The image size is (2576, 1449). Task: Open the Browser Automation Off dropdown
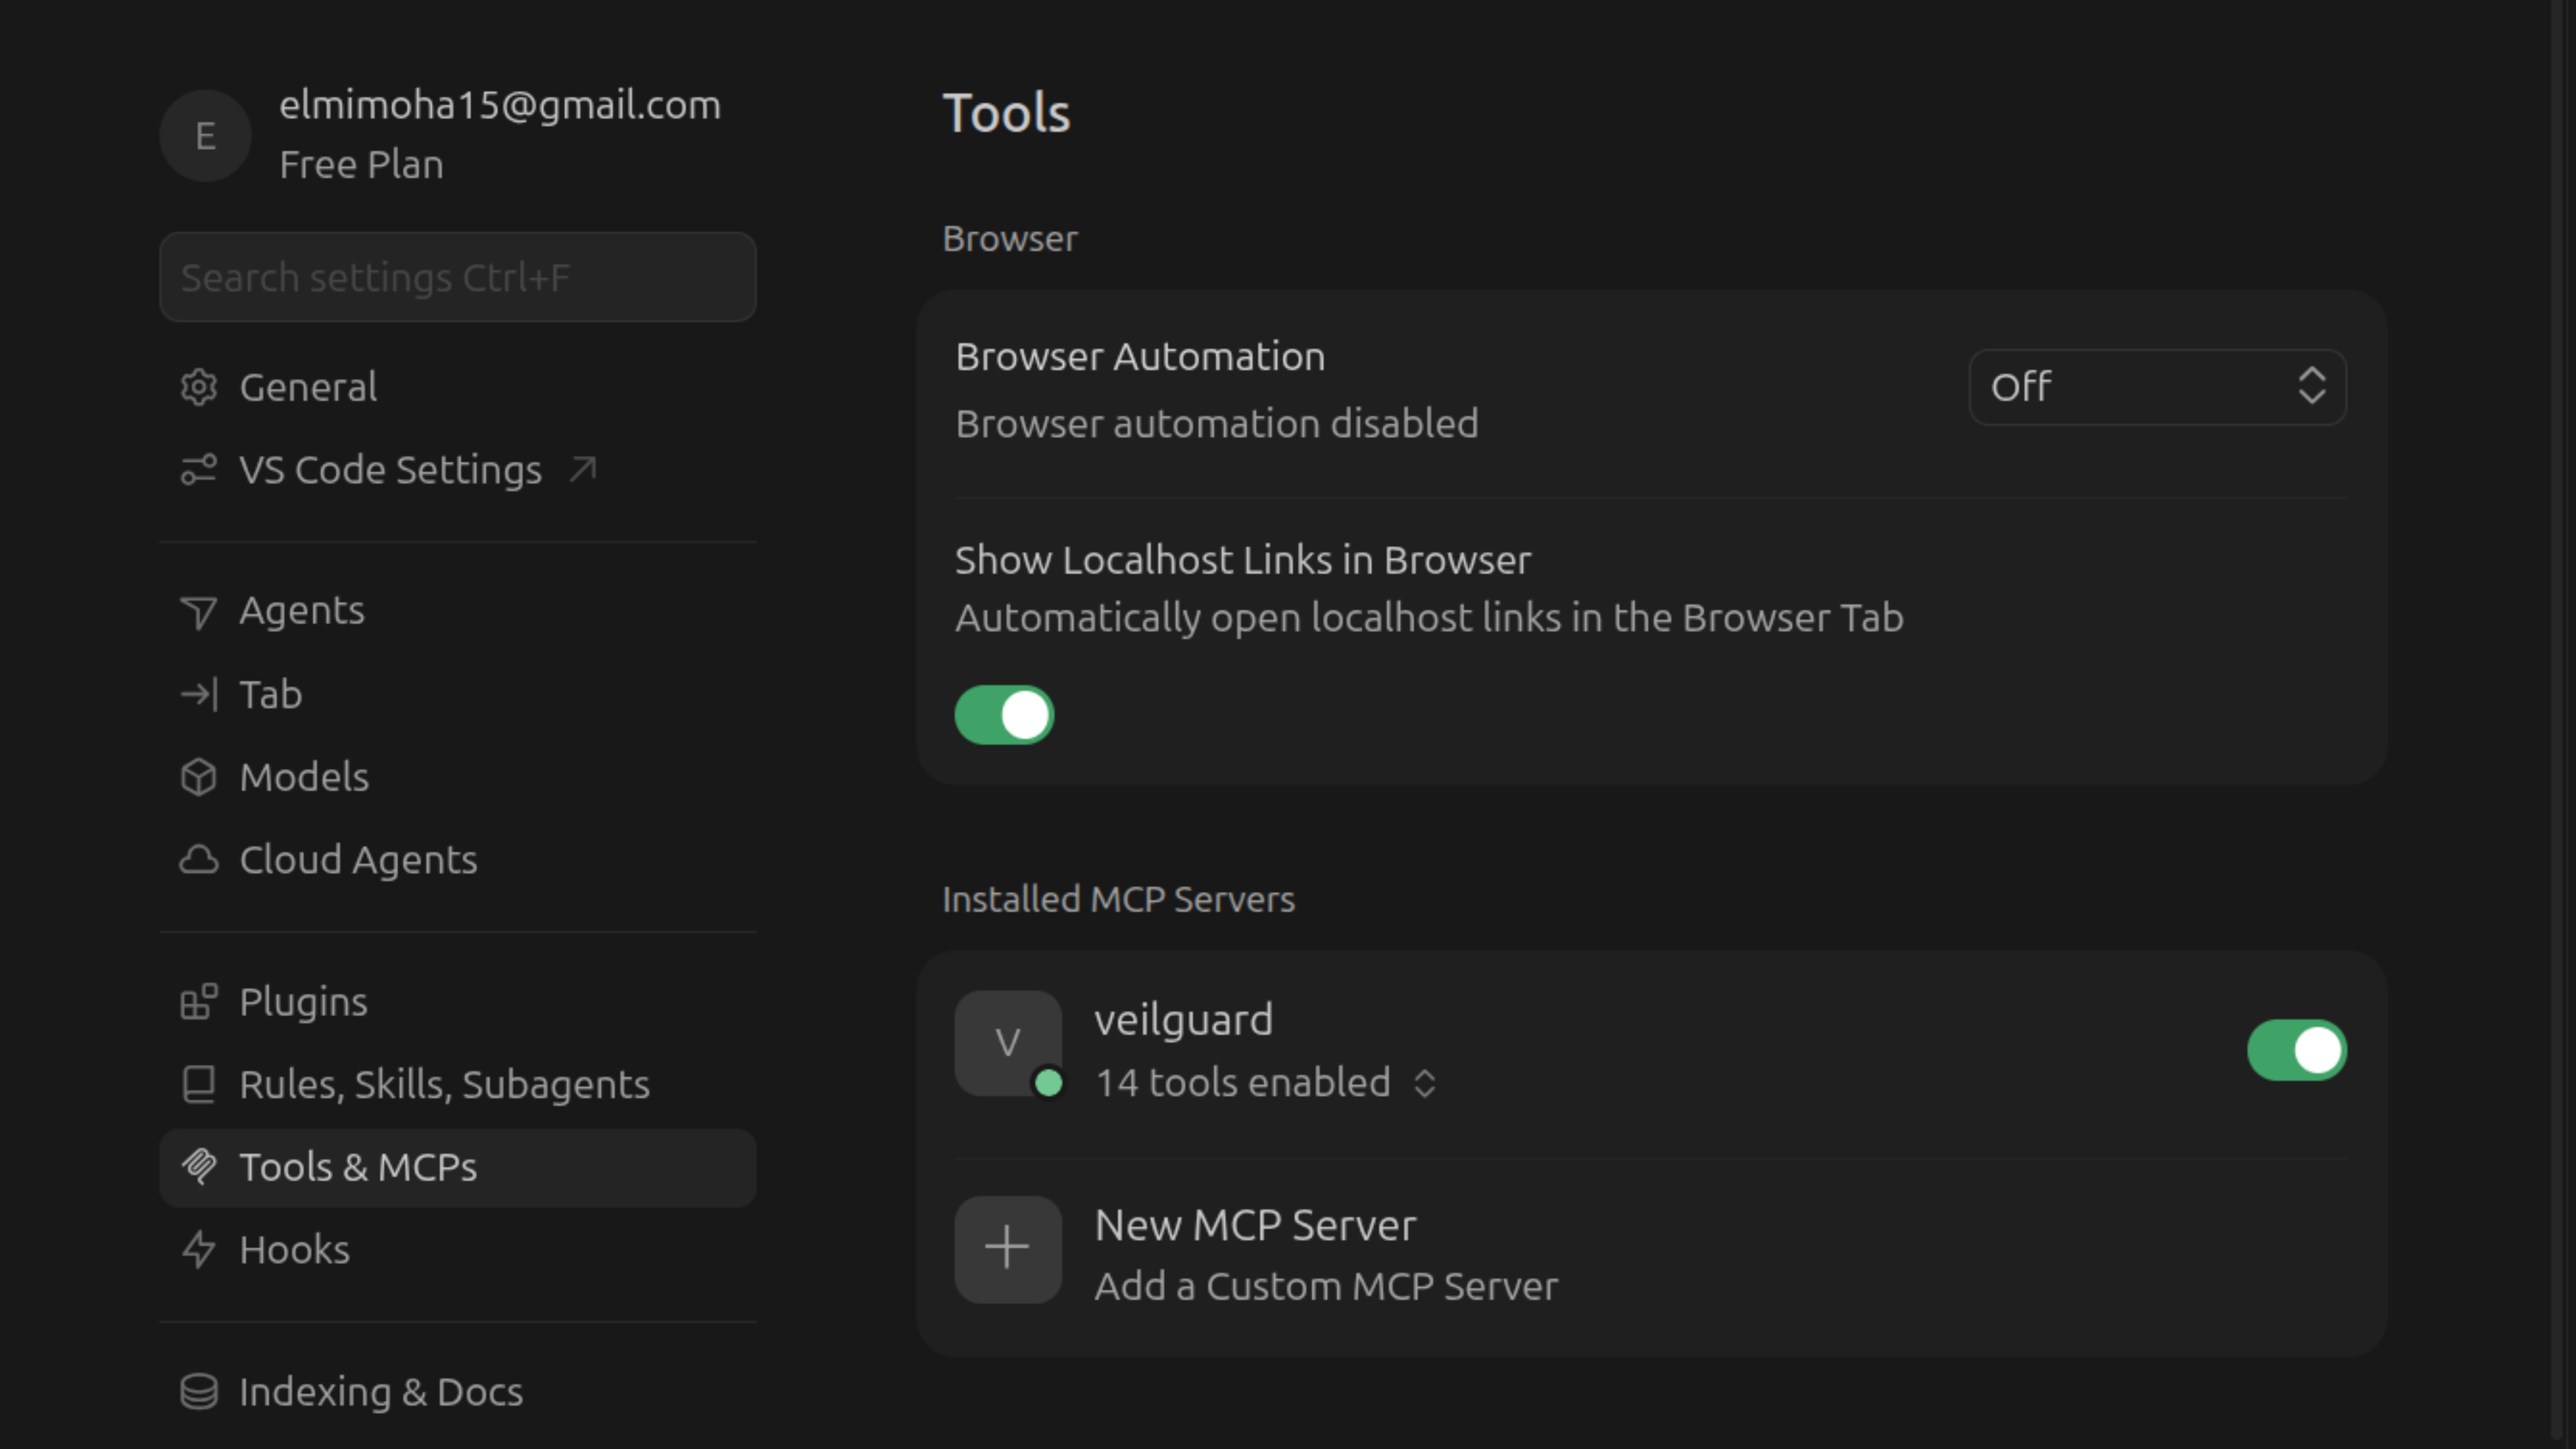[2157, 387]
